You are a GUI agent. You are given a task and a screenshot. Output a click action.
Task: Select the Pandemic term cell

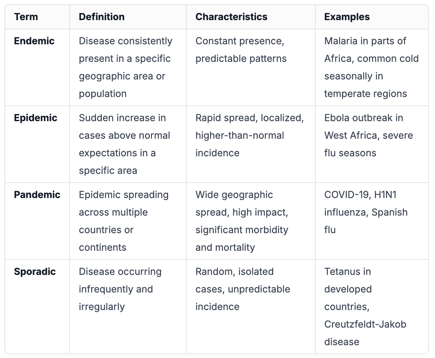pyautogui.click(x=37, y=221)
